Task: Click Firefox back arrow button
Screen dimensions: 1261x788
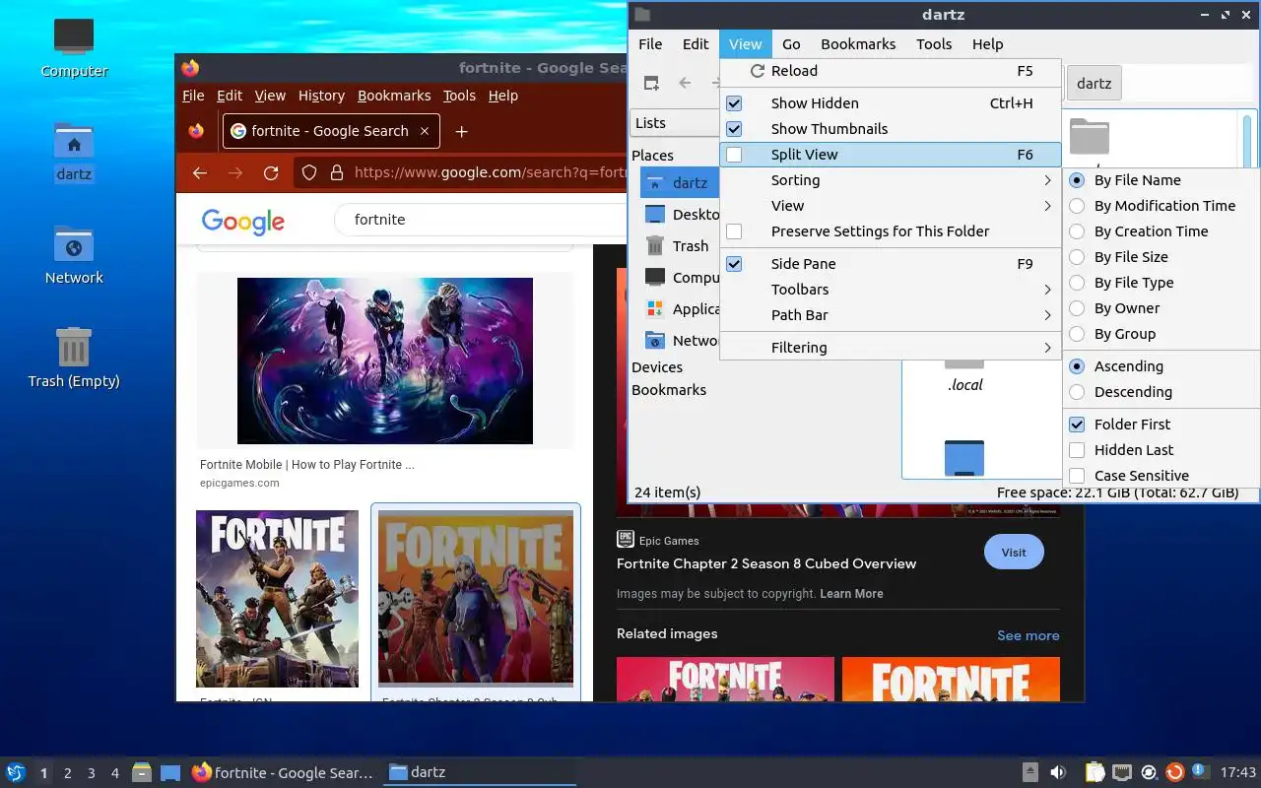Action: [200, 172]
